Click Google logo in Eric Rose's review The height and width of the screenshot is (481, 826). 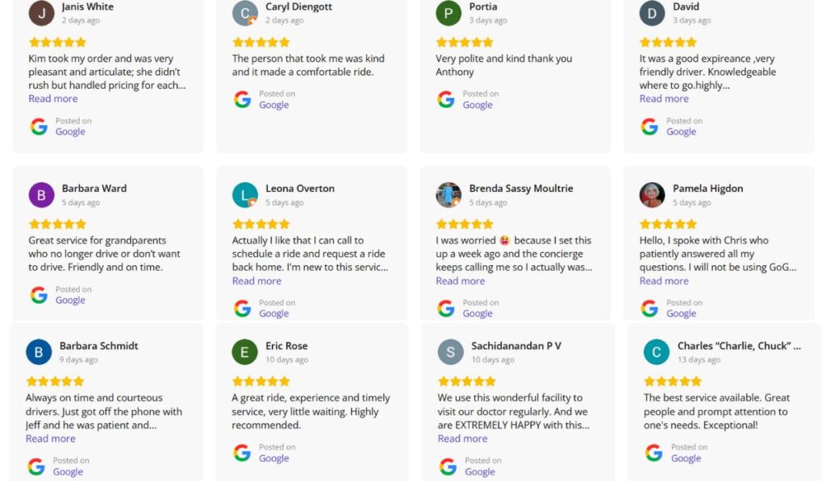tap(242, 453)
